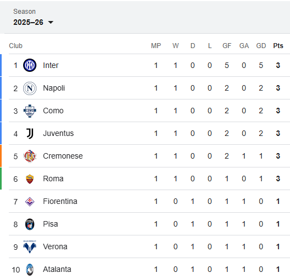This screenshot has height=278, width=290.
Task: Click the Napoli club crest icon
Action: [x=30, y=88]
